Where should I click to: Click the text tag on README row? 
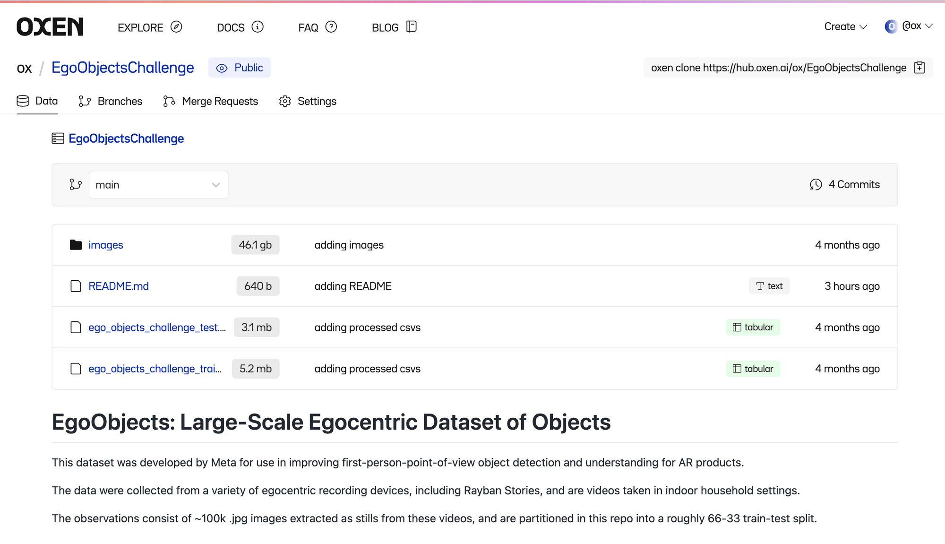coord(769,286)
